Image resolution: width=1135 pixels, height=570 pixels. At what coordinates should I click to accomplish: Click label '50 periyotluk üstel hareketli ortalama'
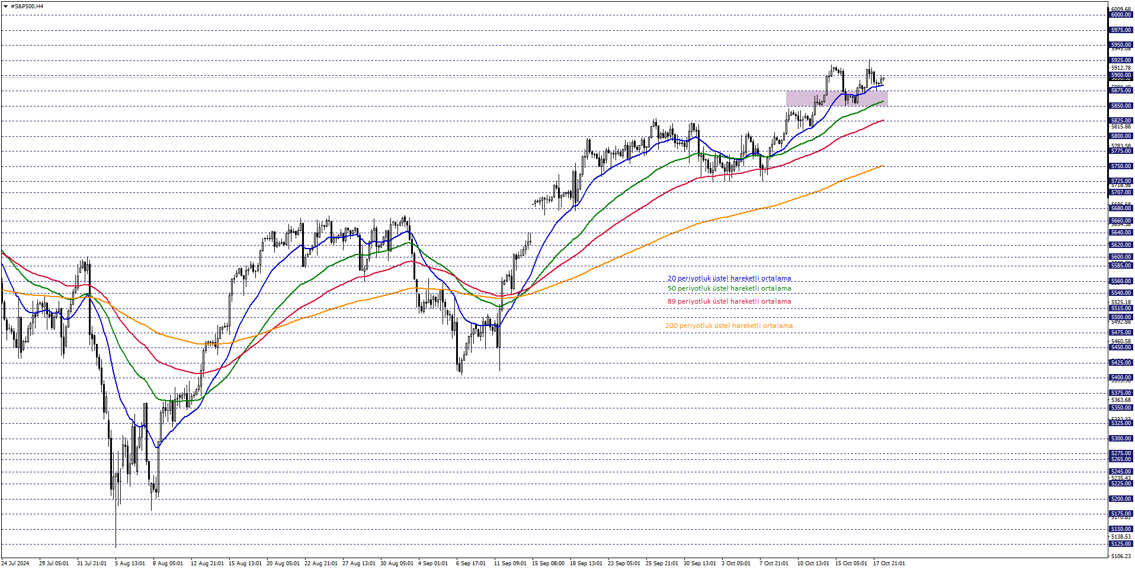pyautogui.click(x=729, y=288)
